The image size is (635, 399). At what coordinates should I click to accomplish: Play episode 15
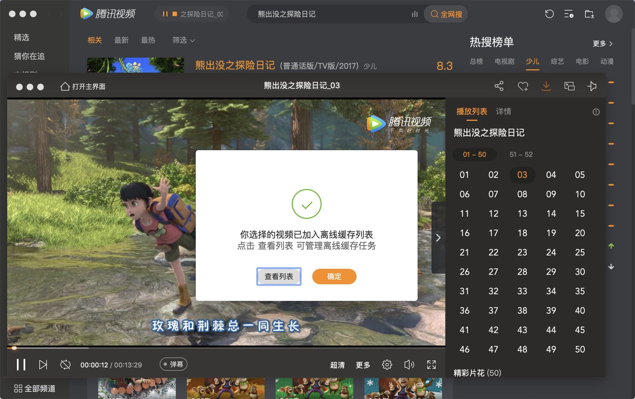[580, 214]
